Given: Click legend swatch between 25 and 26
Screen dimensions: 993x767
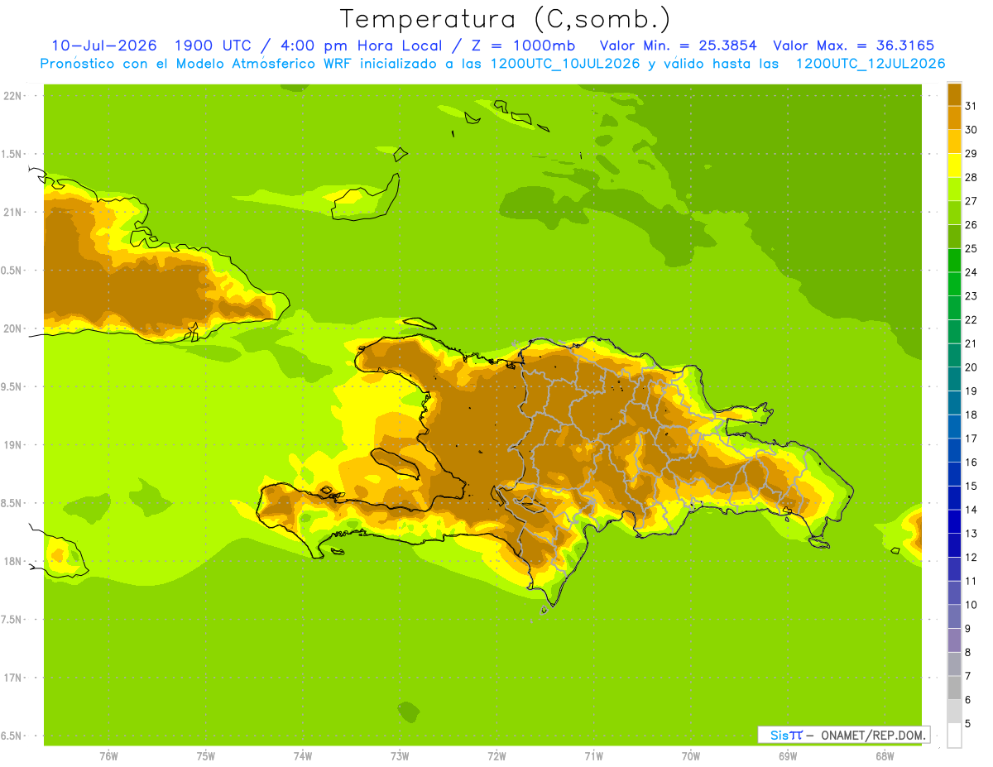Looking at the screenshot, I should click(954, 236).
